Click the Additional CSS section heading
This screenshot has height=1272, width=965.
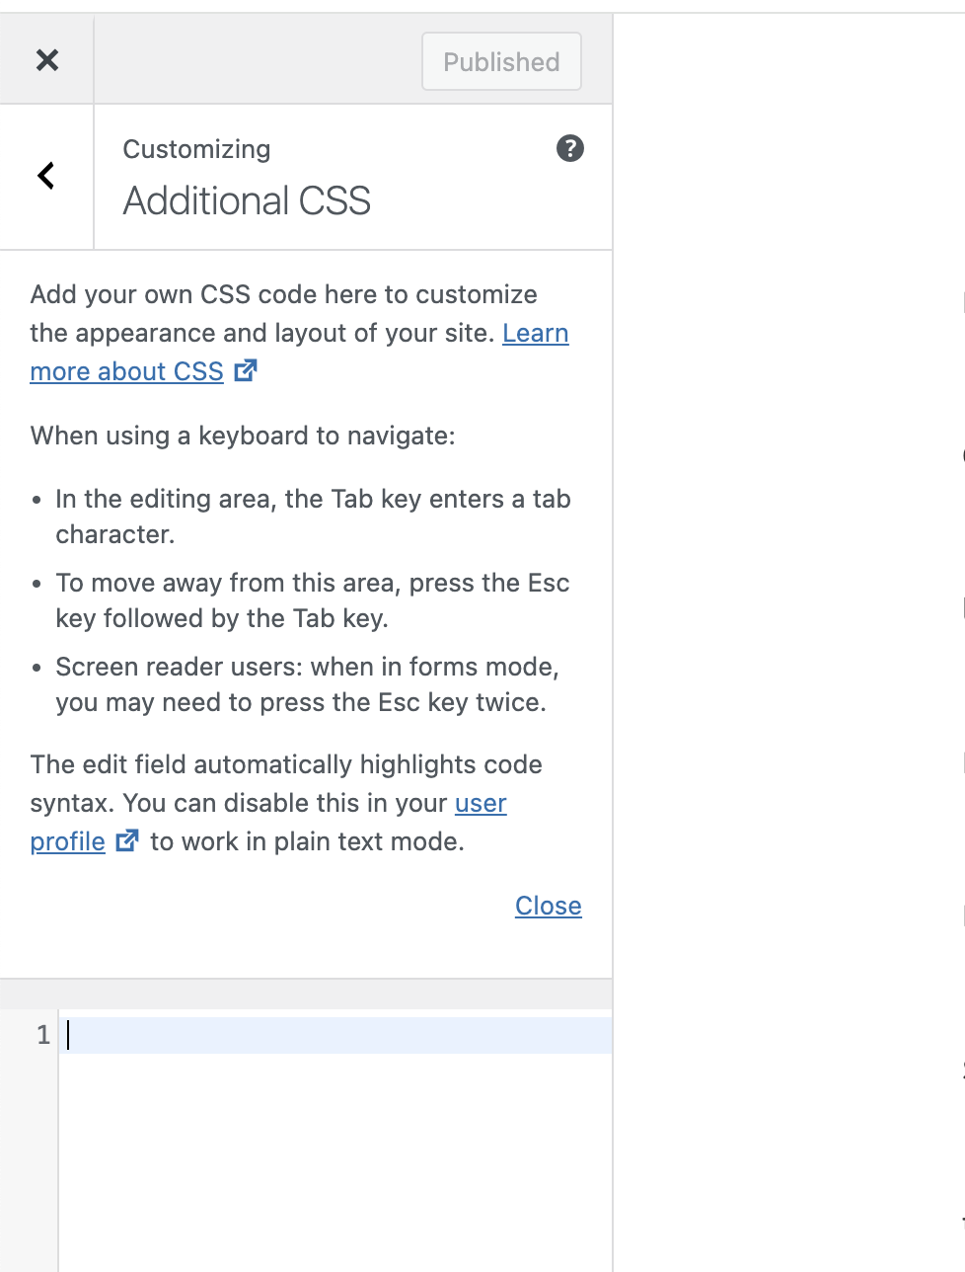point(247,201)
